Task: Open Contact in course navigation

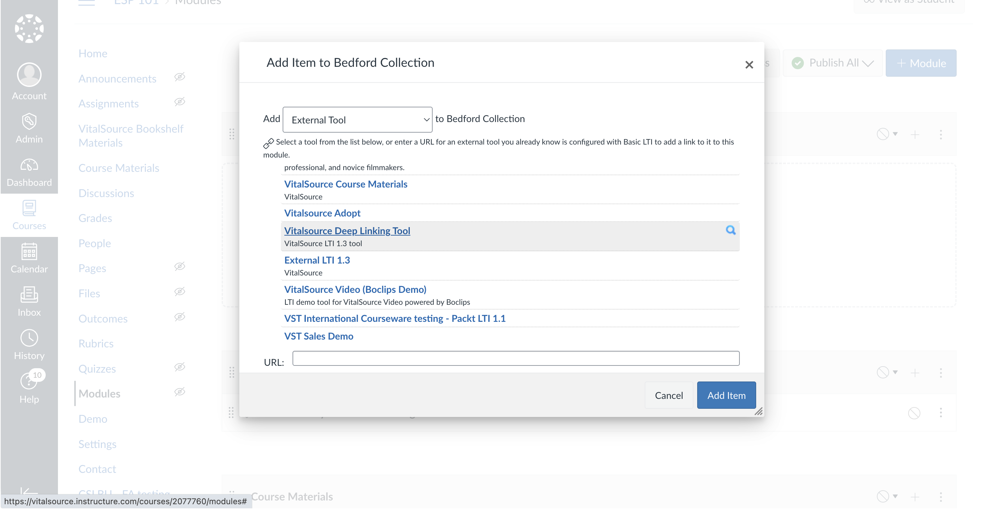Action: click(x=98, y=469)
